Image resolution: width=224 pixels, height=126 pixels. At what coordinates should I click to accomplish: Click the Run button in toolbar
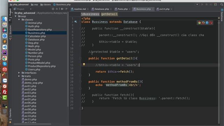click(x=202, y=5)
